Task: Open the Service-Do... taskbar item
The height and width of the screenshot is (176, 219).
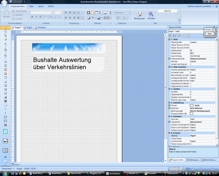Action: pyautogui.click(x=75, y=173)
